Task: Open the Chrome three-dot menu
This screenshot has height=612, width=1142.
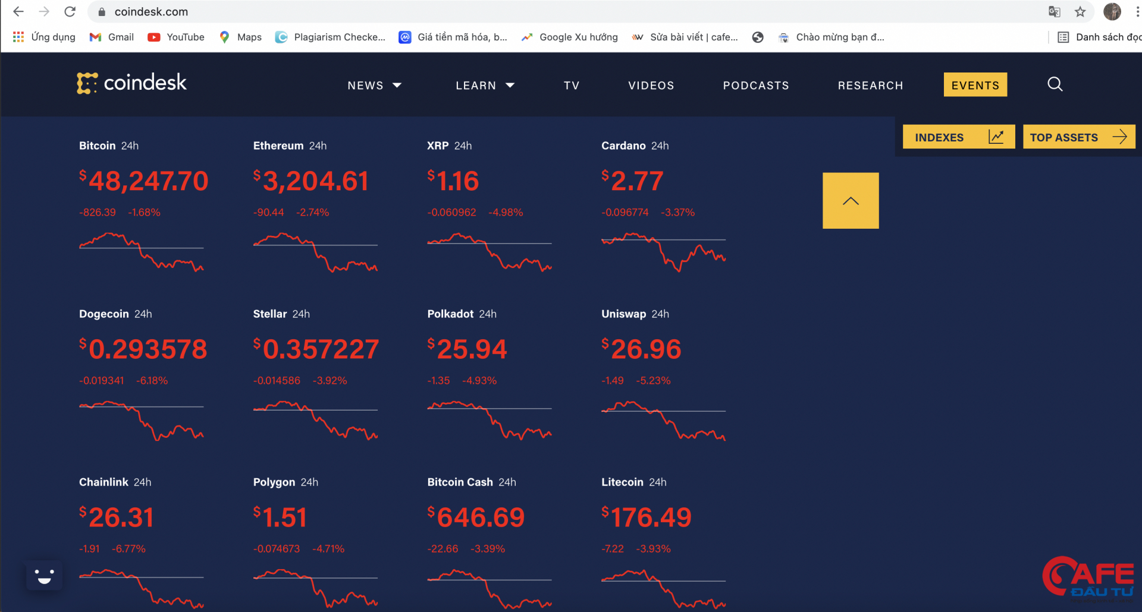Action: pyautogui.click(x=1137, y=12)
